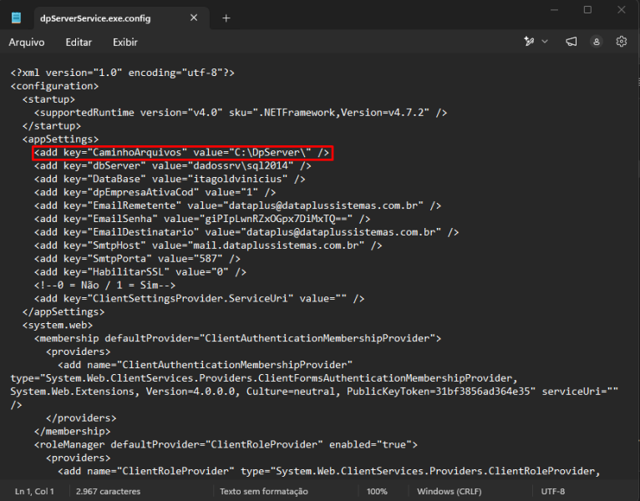Click the SmtpPorta value 587 line
640x501 pixels.
tap(138, 259)
